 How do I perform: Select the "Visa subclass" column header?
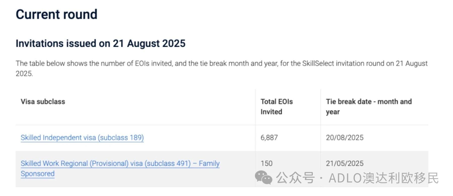[43, 102]
